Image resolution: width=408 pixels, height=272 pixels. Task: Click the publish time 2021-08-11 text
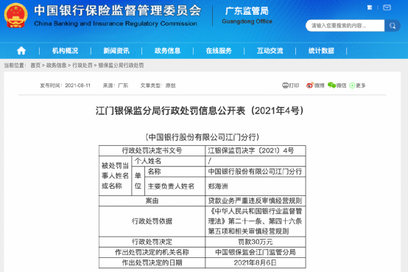(65, 86)
